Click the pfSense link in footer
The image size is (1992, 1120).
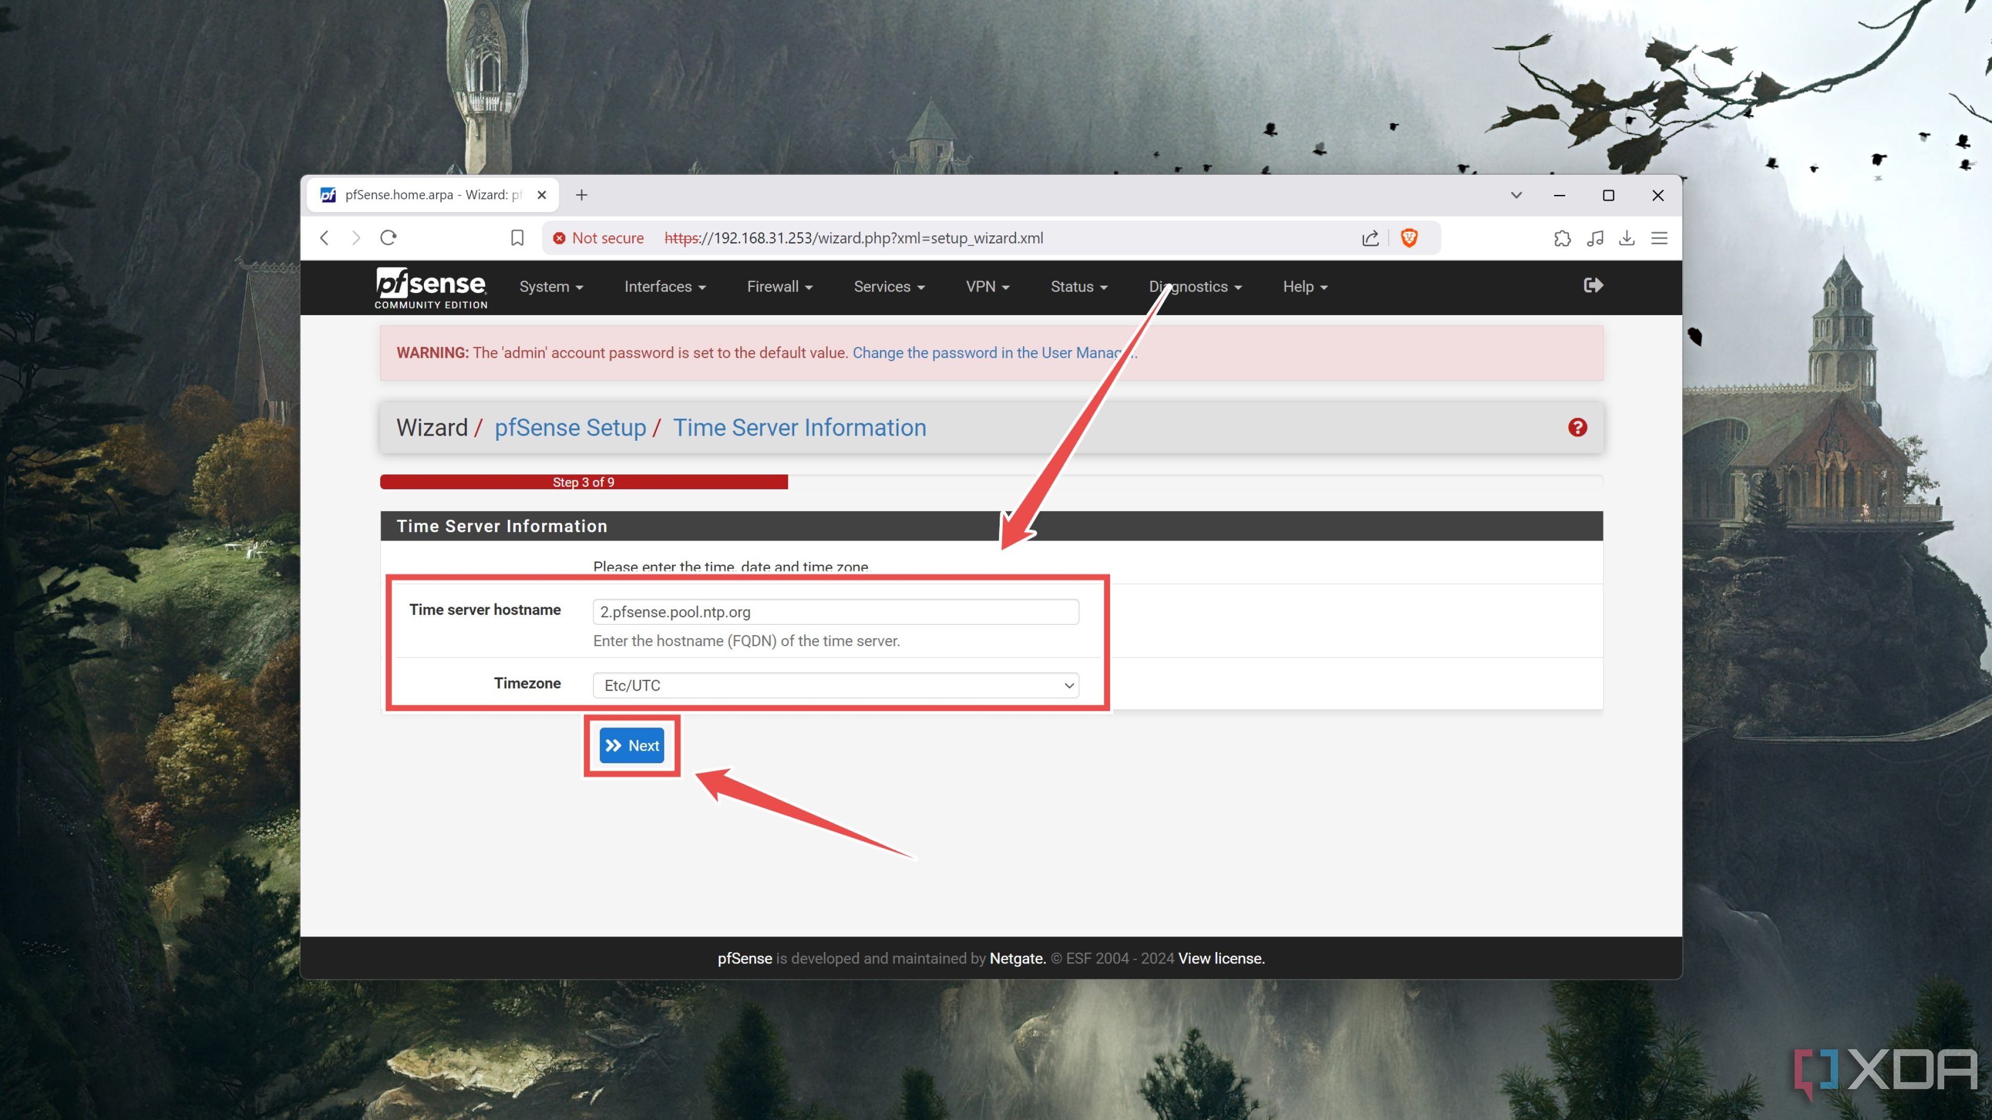(x=745, y=958)
